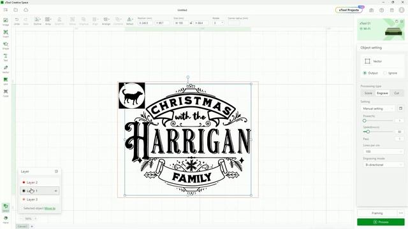408x229 pixels.
Task: Click the Ungroup toolbar icon
Action: pos(84,21)
